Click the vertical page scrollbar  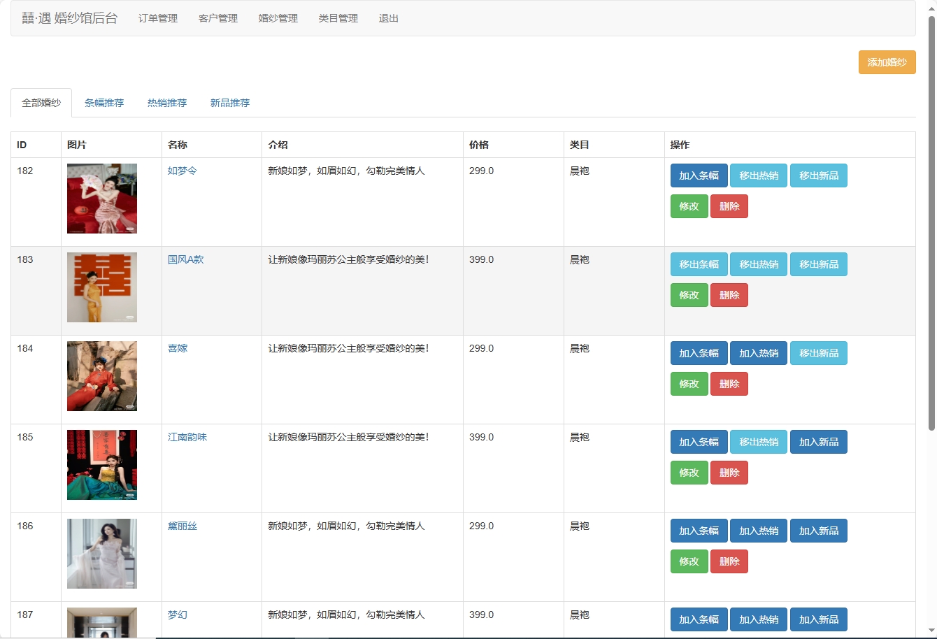[x=931, y=224]
